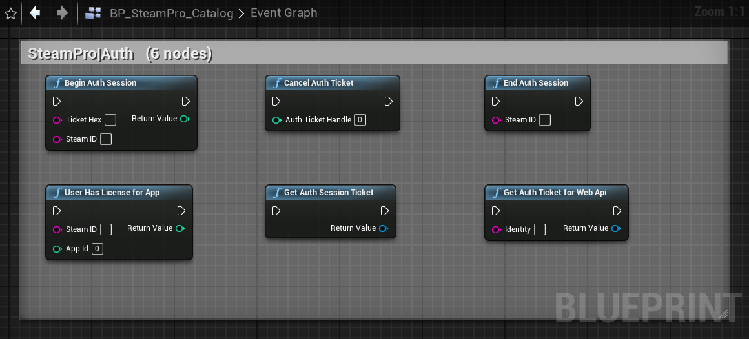Screen dimensions: 749x339
Task: Click Get Auth Ticket Web Api input exec pin
Action: (496, 211)
